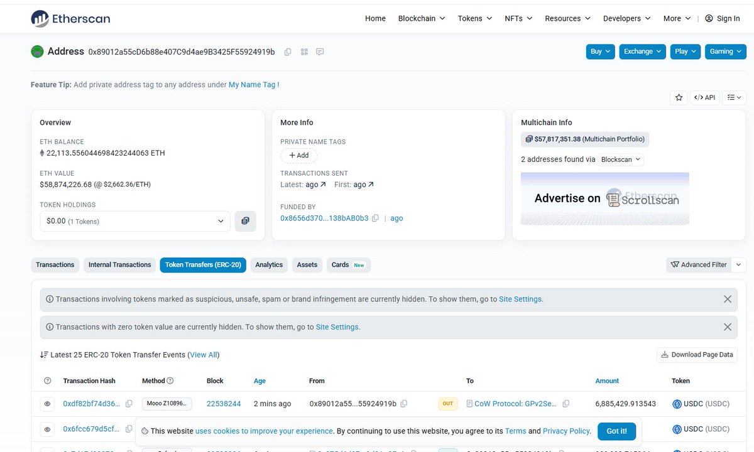Switch to the Transactions tab
The width and height of the screenshot is (754, 452).
pos(55,265)
